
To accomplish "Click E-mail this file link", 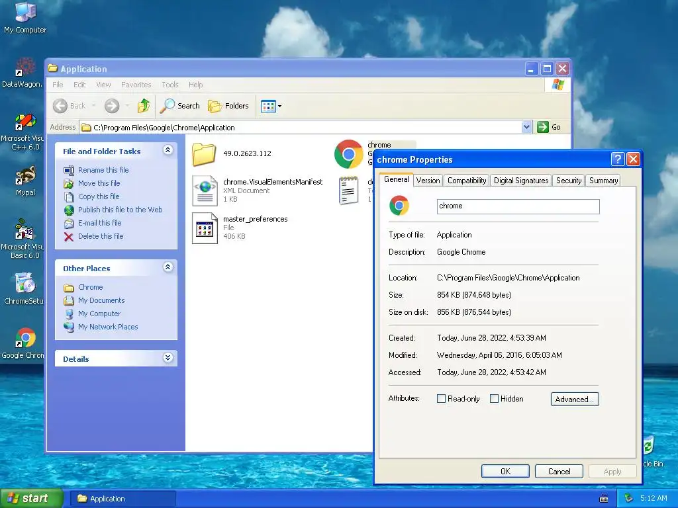I will (x=99, y=223).
